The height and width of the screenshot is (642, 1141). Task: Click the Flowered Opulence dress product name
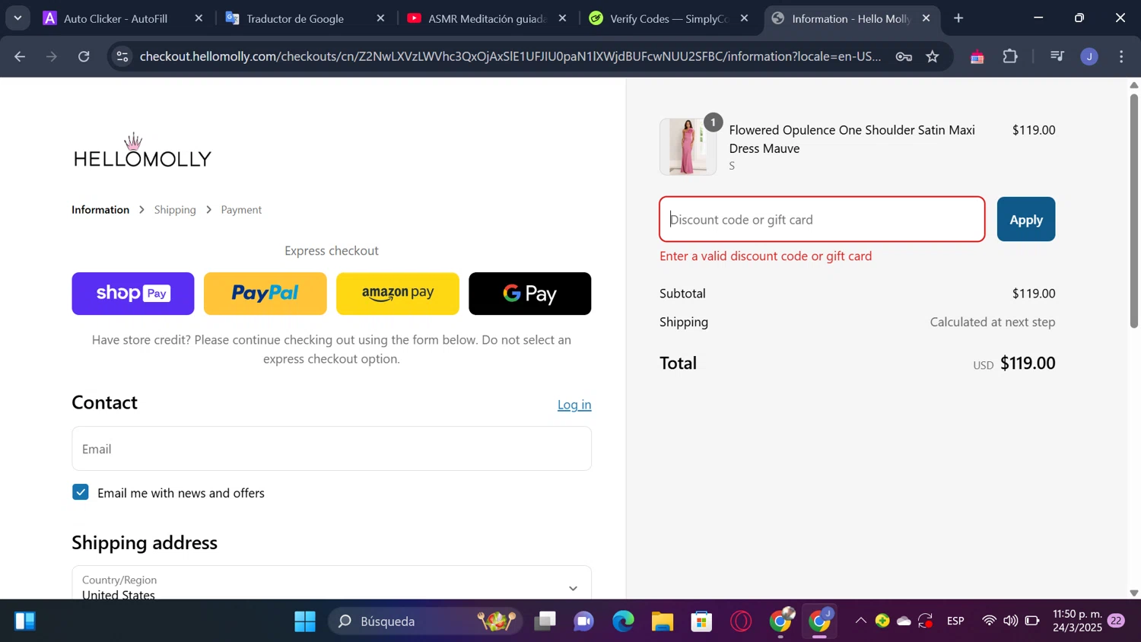[x=852, y=139]
